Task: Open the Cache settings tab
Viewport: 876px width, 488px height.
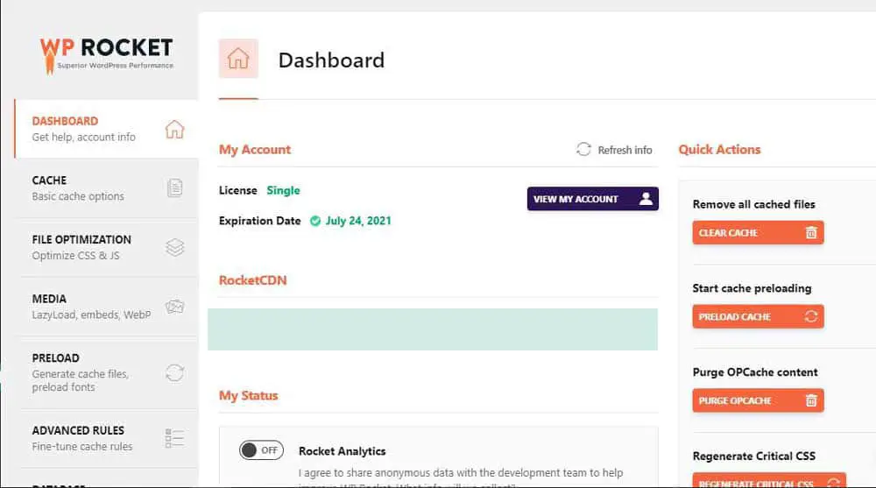Action: coord(107,188)
